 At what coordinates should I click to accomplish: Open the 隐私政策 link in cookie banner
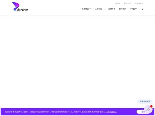[111, 112]
